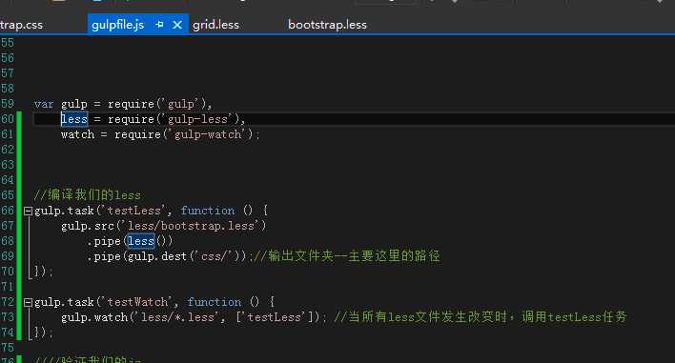Open the grid.less tab
The width and height of the screenshot is (675, 363).
[215, 25]
